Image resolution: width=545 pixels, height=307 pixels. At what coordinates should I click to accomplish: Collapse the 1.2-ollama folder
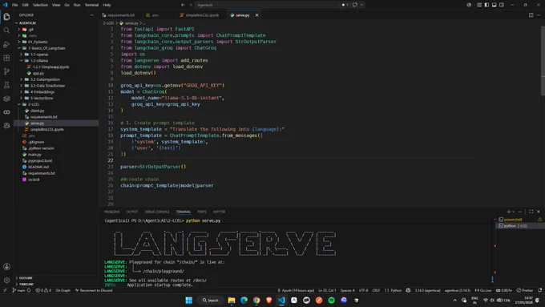point(39,60)
